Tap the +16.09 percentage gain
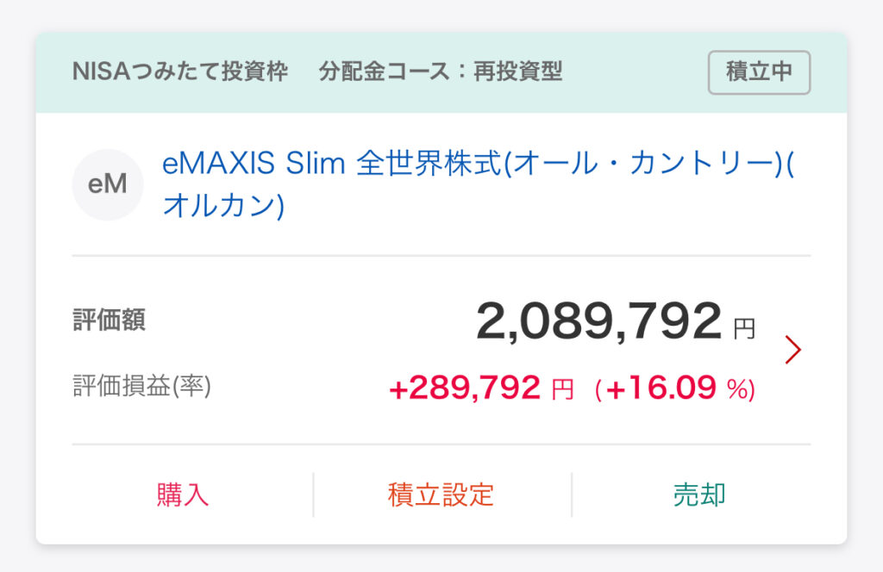This screenshot has width=883, height=572. (661, 388)
